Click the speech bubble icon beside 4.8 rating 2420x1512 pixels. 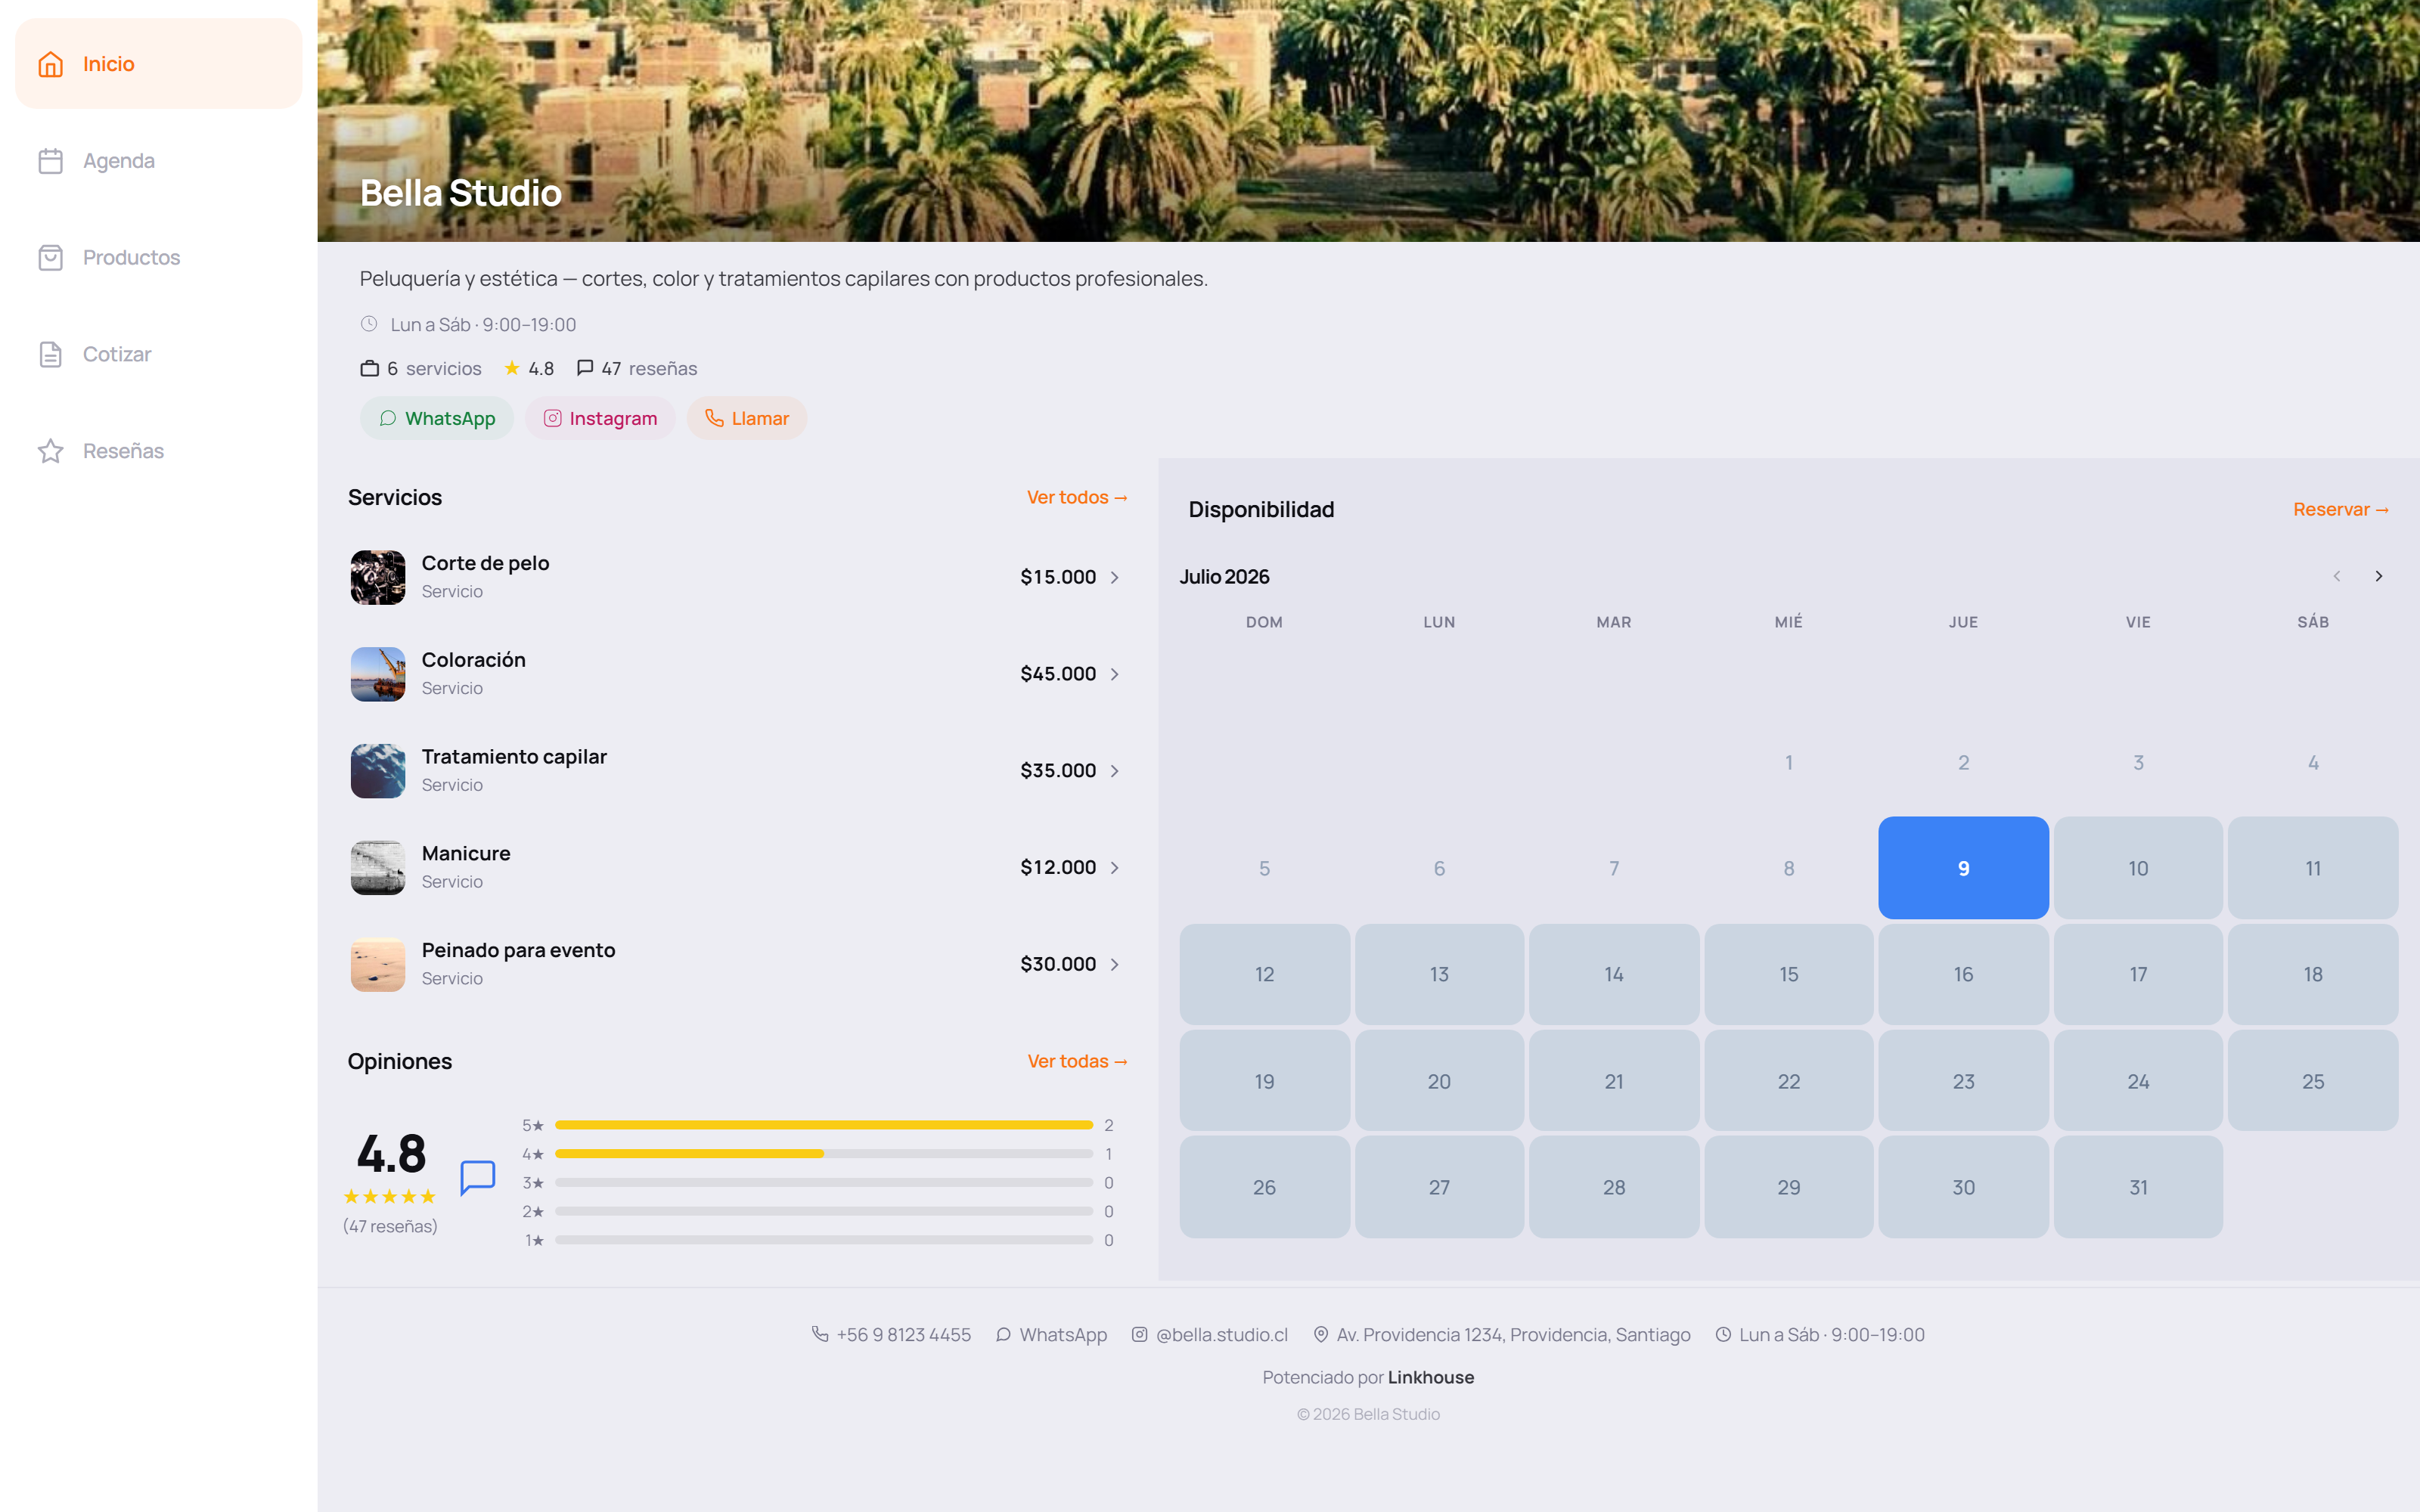[x=478, y=1178]
